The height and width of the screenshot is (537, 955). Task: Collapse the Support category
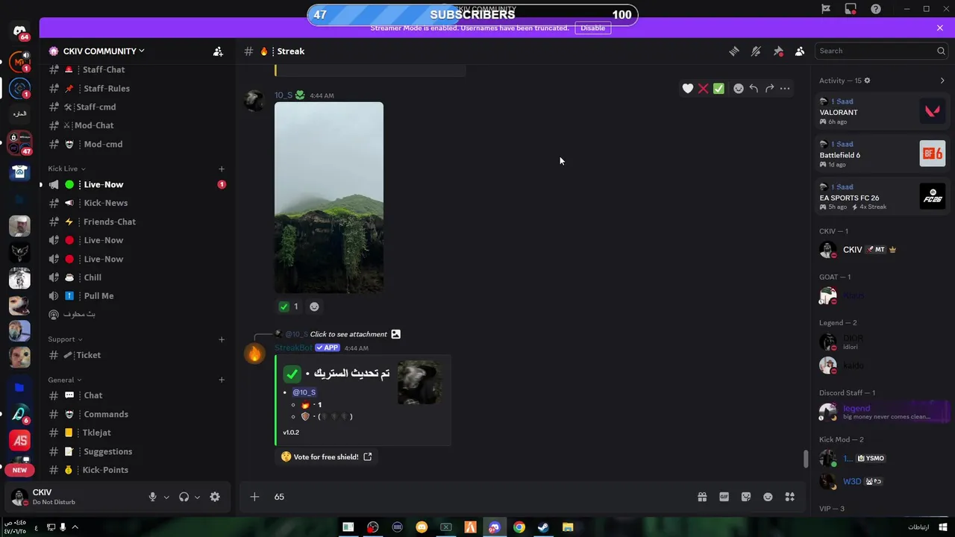coord(65,339)
